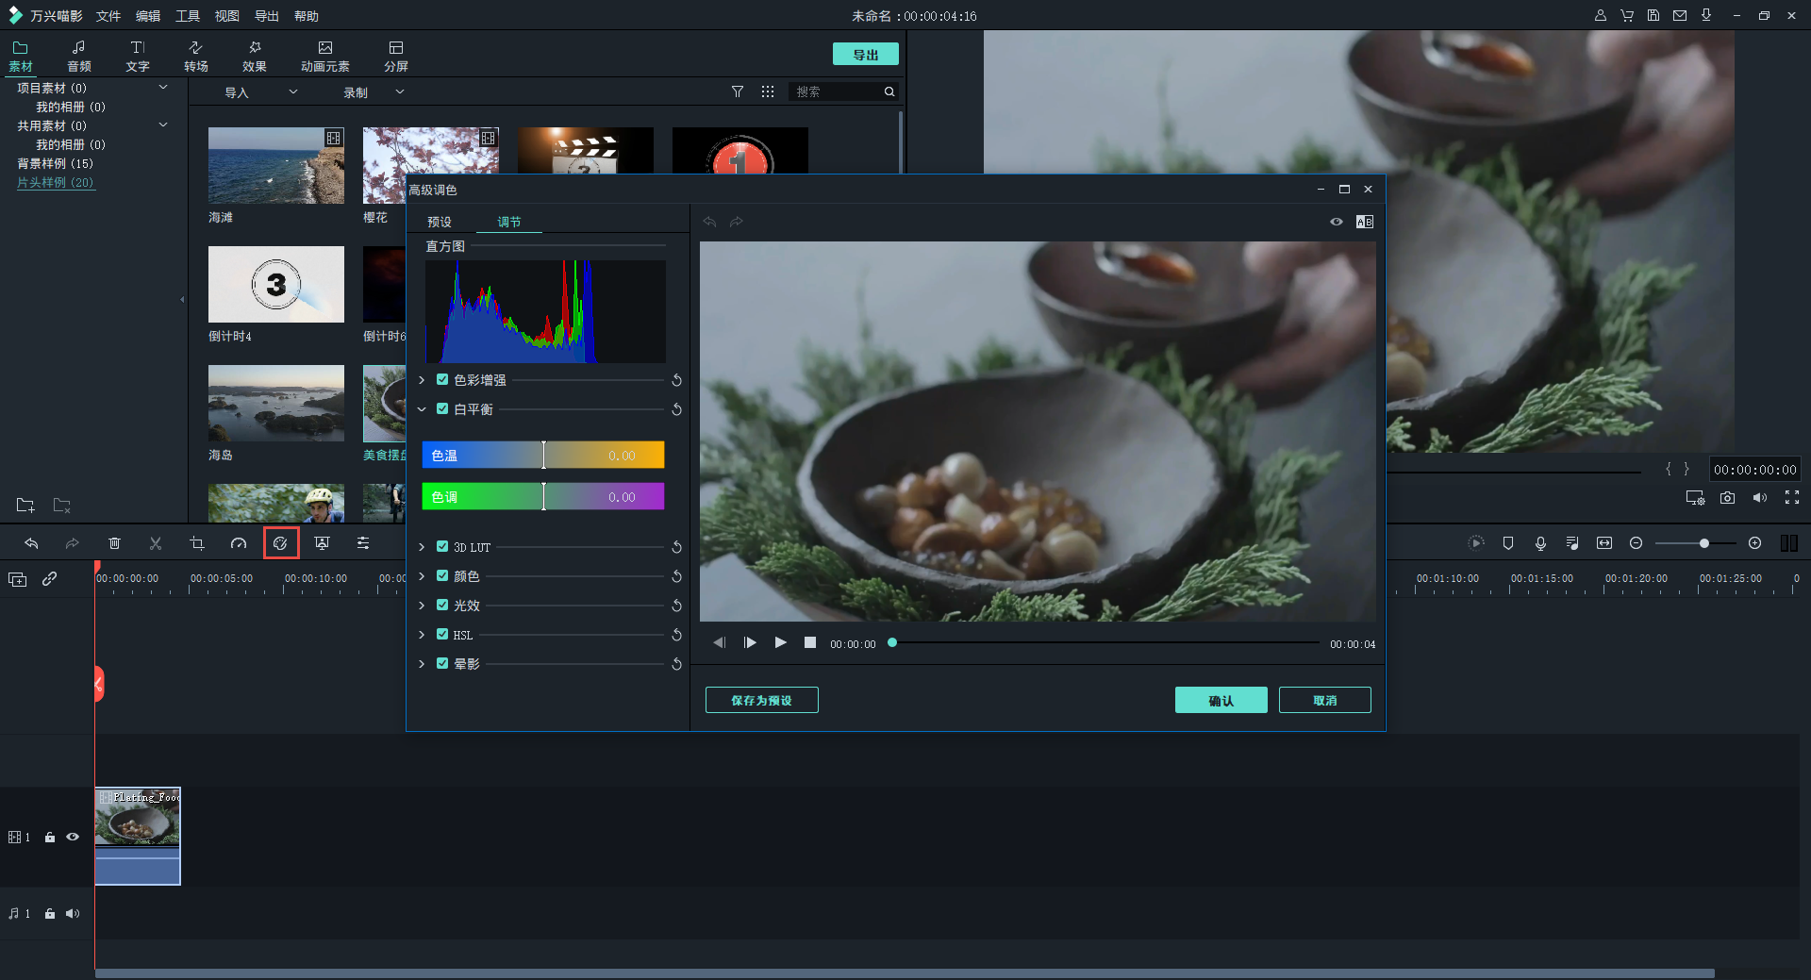The image size is (1811, 980).
Task: Click the crop tool in timeline toolbar
Action: tap(197, 543)
